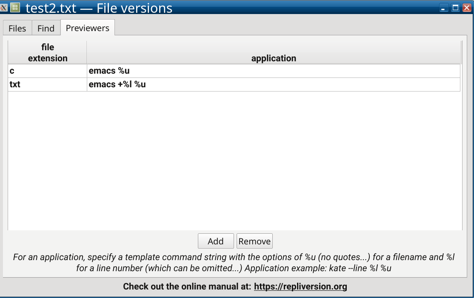
Task: Maximize the File versions window
Action: [455, 8]
